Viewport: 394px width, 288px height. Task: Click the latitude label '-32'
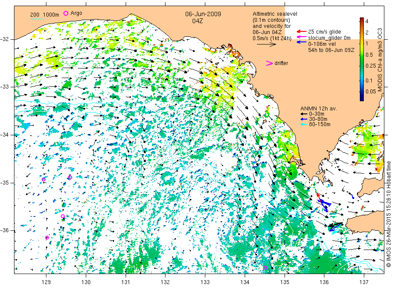pyautogui.click(x=4, y=39)
